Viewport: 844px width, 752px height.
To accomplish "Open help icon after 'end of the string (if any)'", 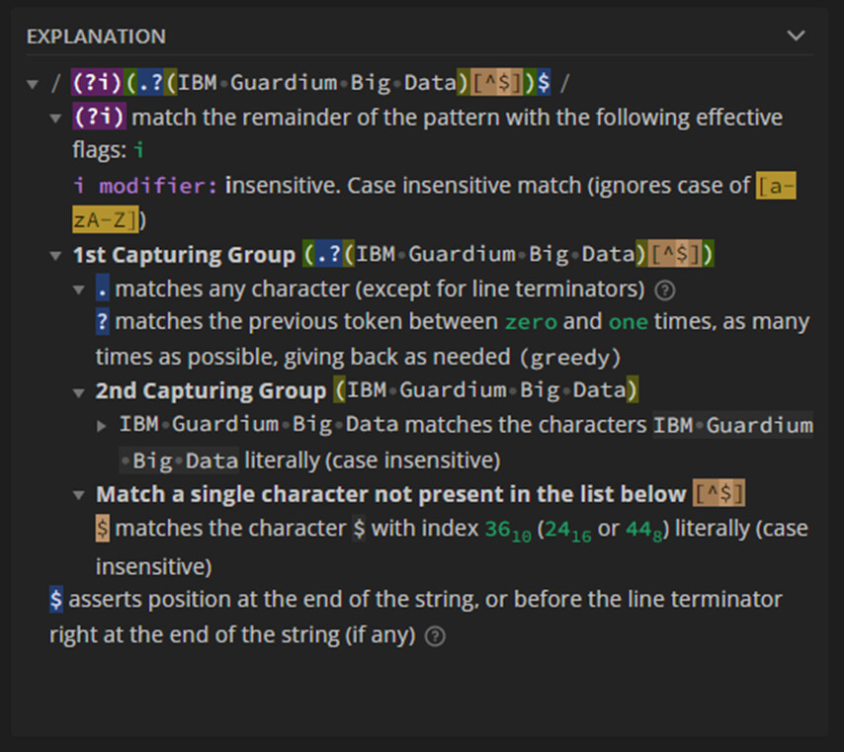I will pos(435,636).
